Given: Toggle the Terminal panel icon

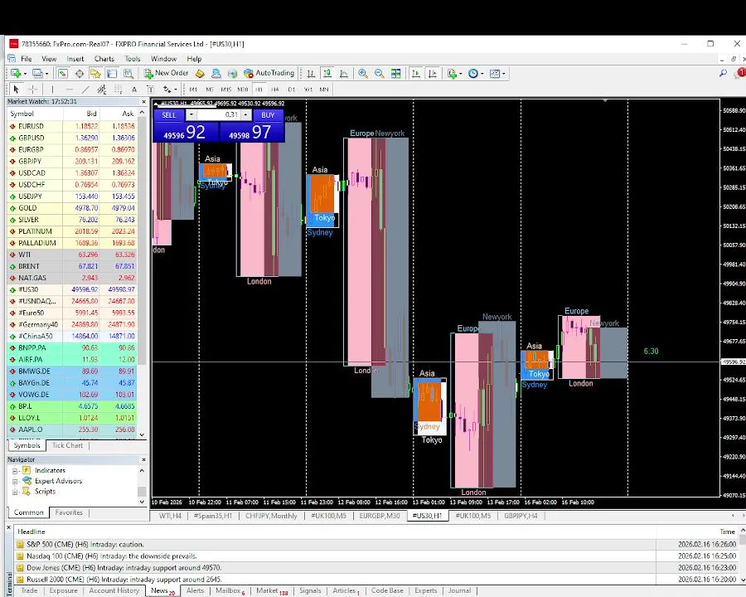Looking at the screenshot, I should (x=112, y=73).
